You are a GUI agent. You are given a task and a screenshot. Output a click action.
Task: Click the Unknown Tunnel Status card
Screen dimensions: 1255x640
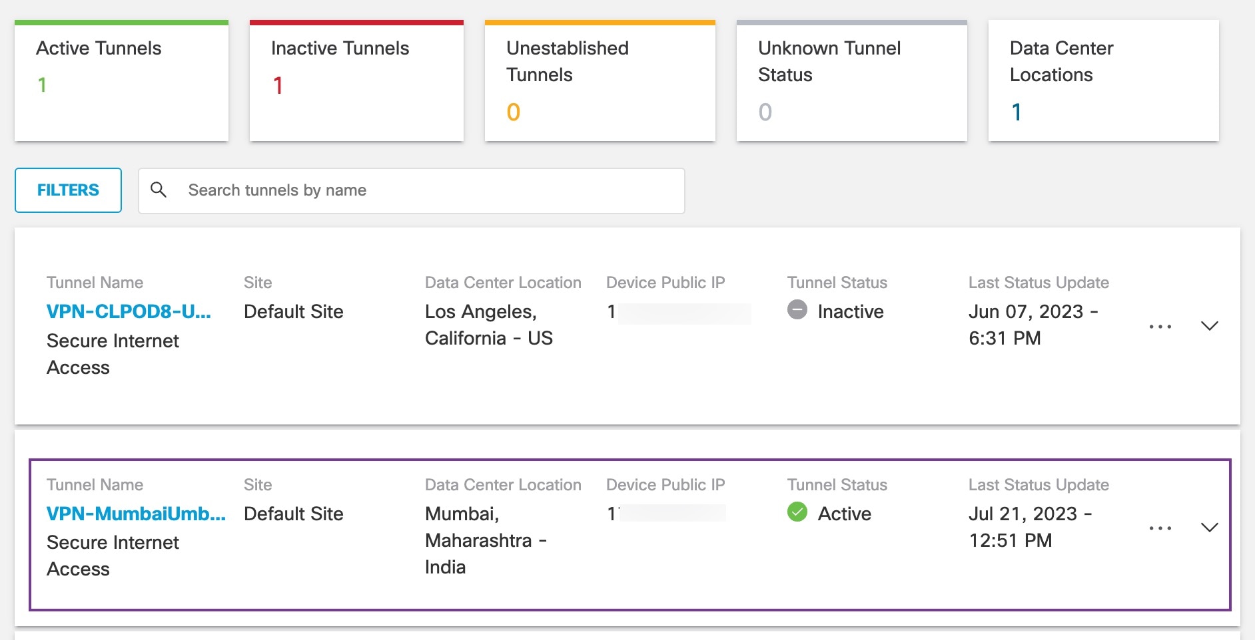[x=851, y=79]
